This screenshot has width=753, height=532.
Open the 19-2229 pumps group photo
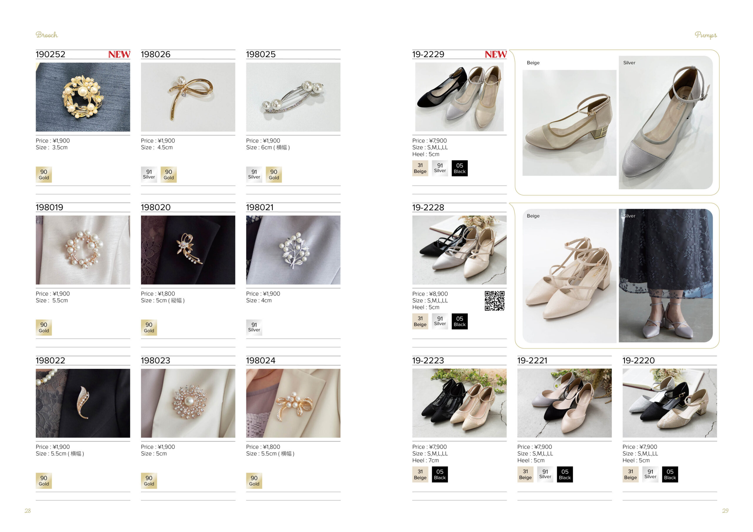(459, 97)
